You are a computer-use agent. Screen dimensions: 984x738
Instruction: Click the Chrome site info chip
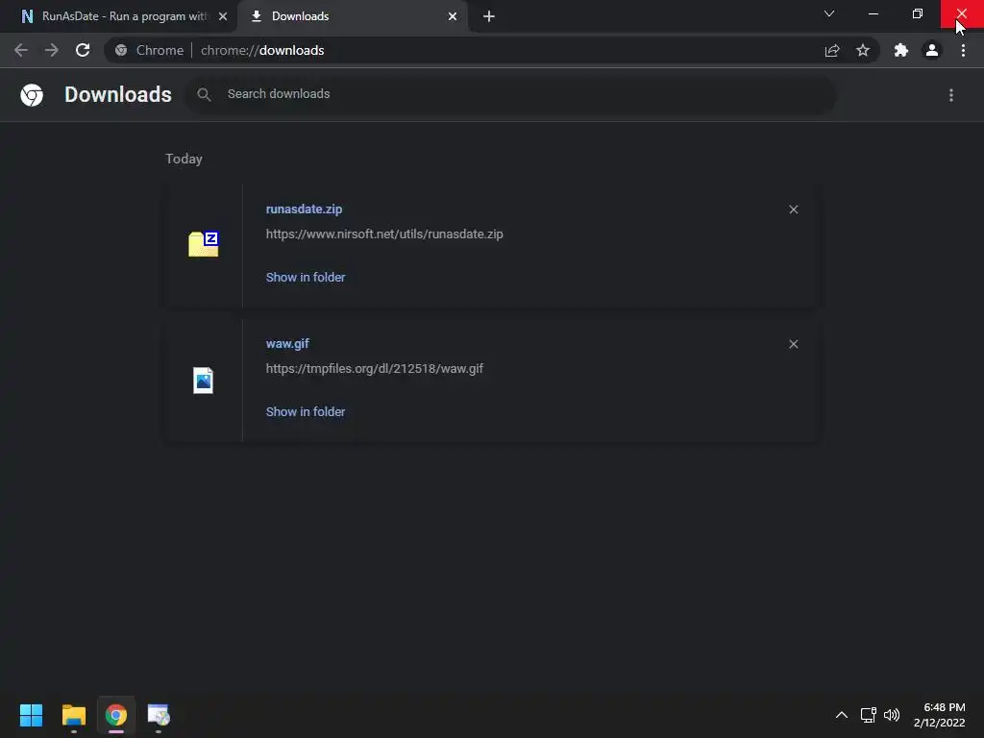pos(149,50)
